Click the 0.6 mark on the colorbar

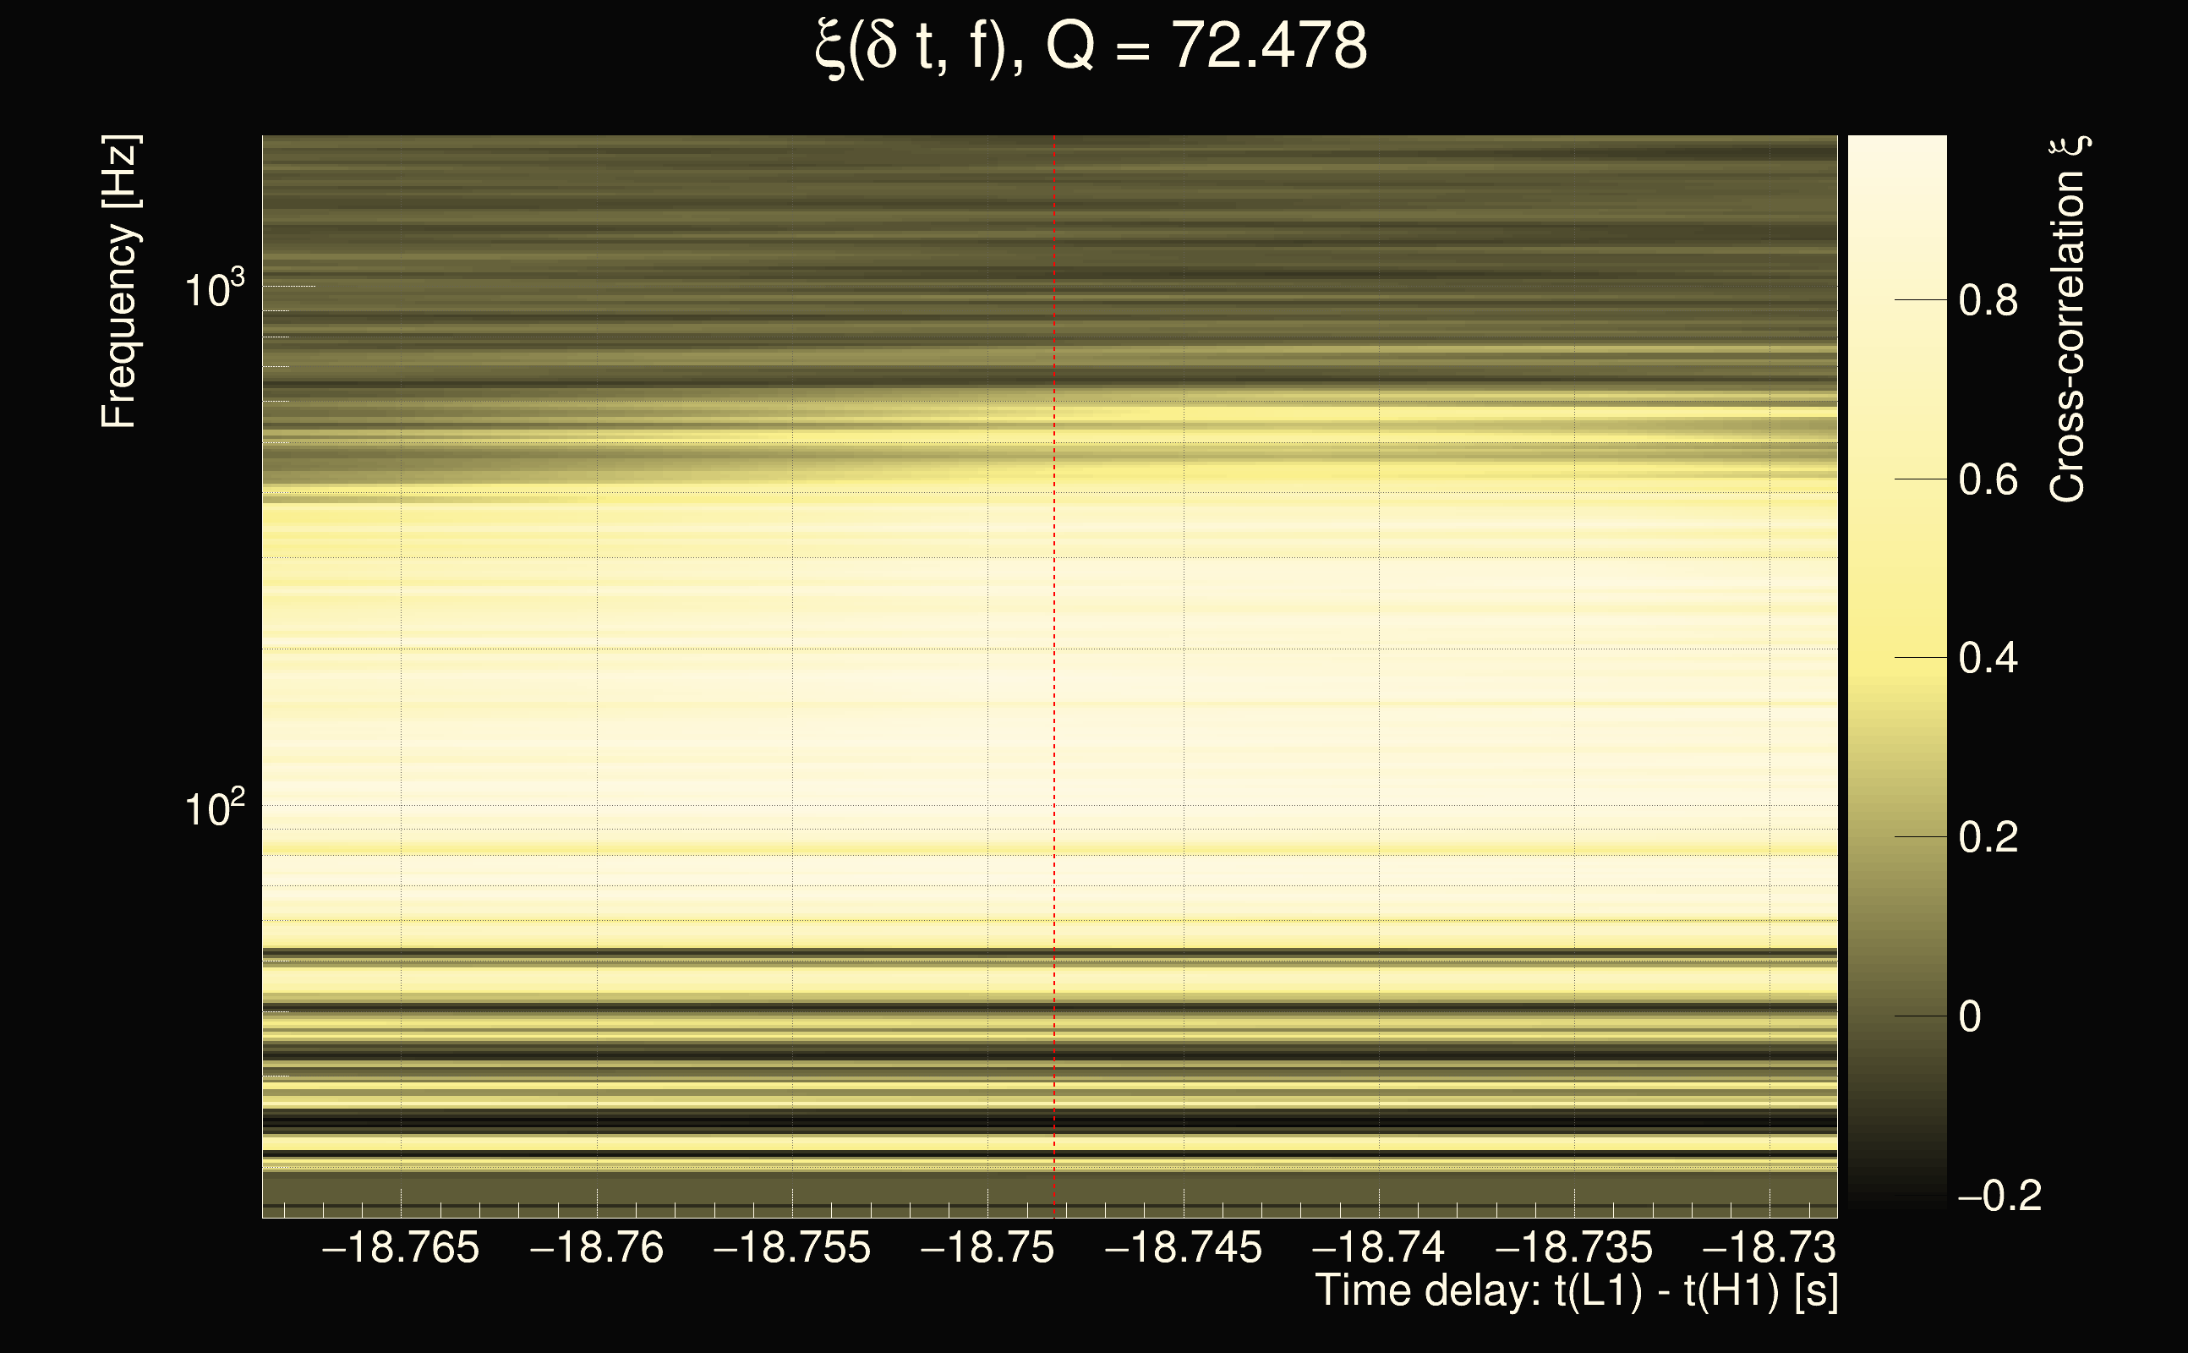[x=1988, y=480]
